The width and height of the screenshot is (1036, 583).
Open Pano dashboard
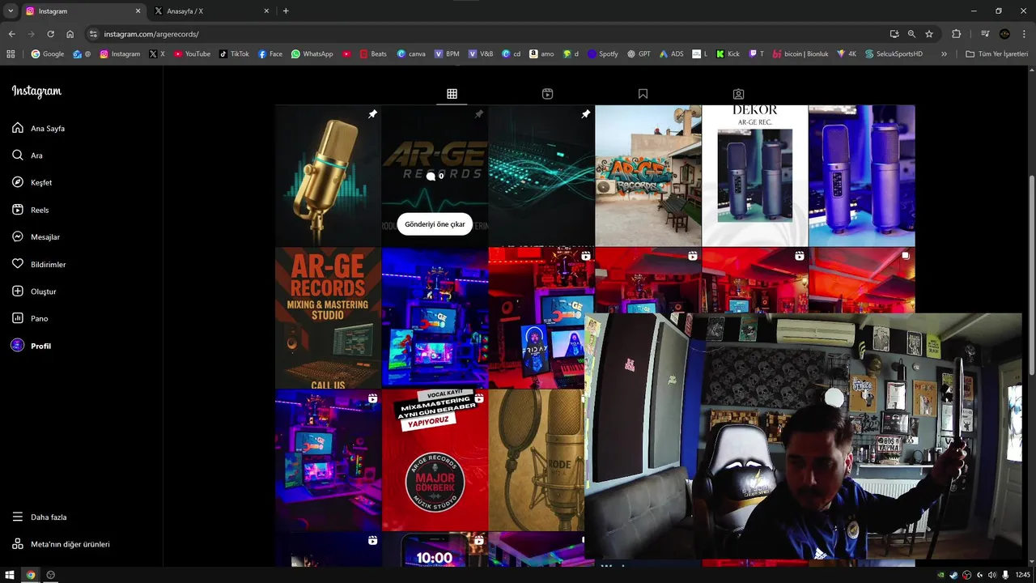pyautogui.click(x=30, y=318)
